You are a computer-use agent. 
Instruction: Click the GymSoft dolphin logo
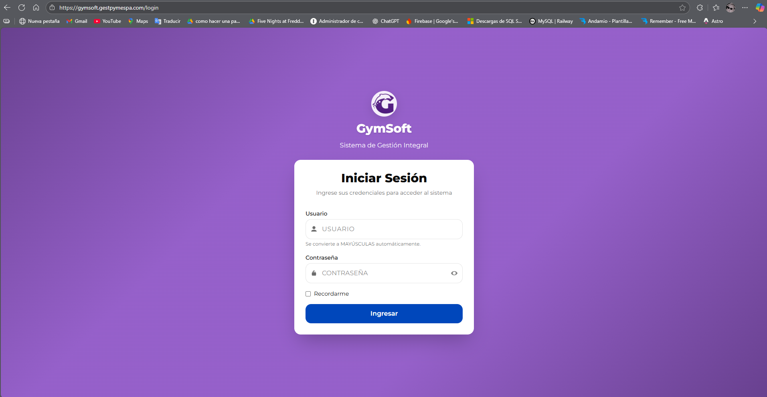tap(384, 103)
